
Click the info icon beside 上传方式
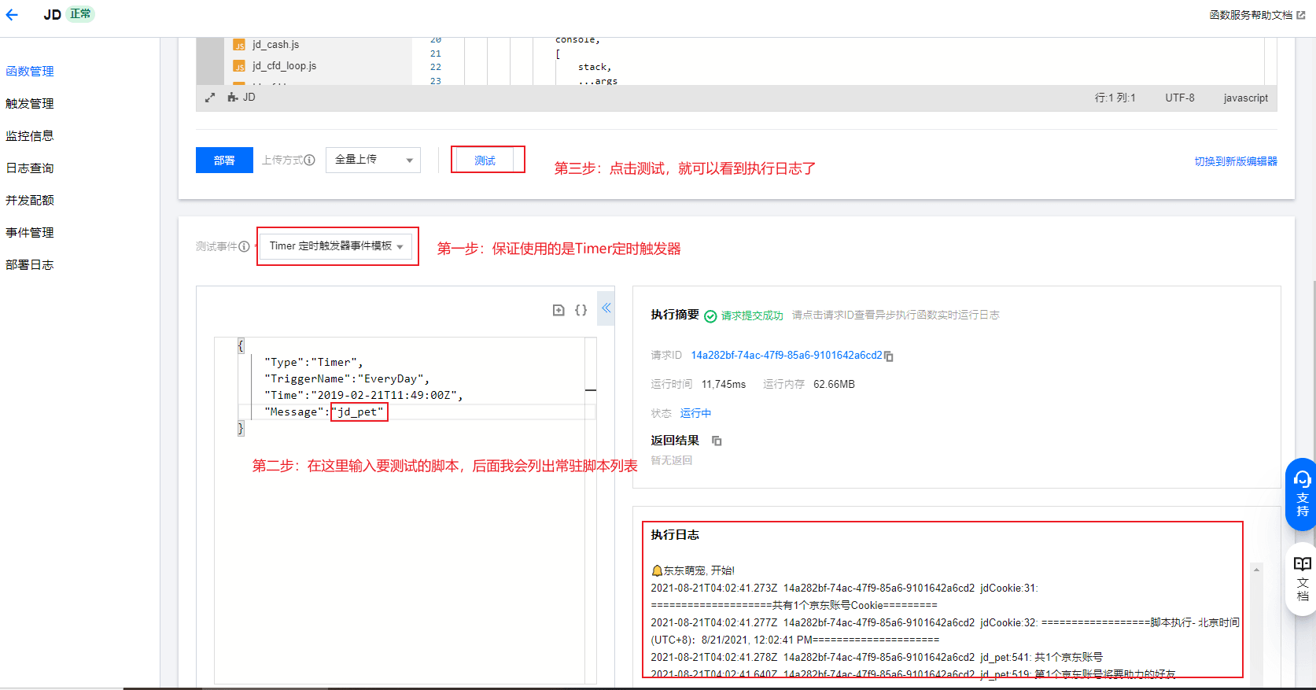[309, 160]
